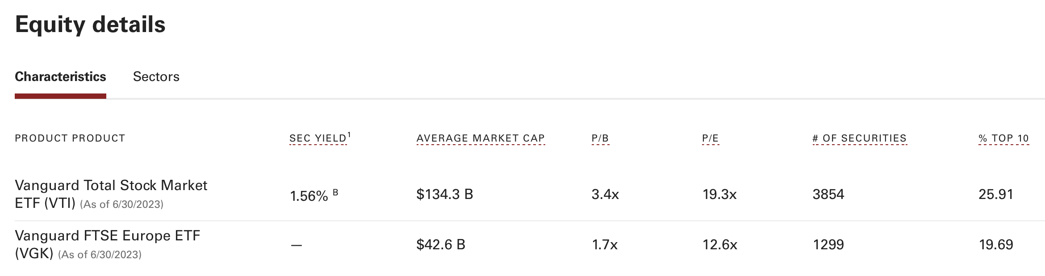Click VTI's 19.3x P/E value

pos(719,194)
